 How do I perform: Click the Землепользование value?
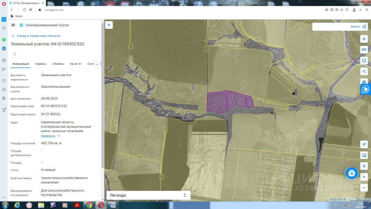click(55, 87)
